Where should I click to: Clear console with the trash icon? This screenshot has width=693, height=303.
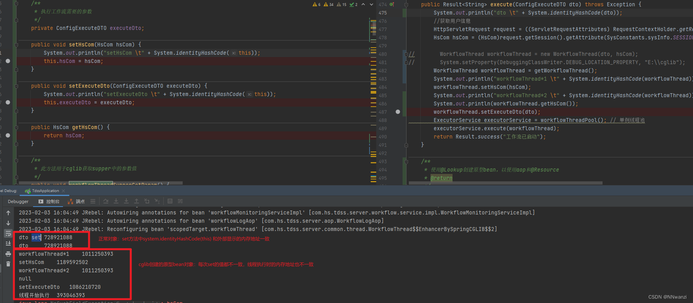click(8, 264)
